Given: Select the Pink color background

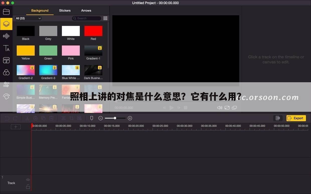Looking at the screenshot, I should pyautogui.click(x=71, y=50).
